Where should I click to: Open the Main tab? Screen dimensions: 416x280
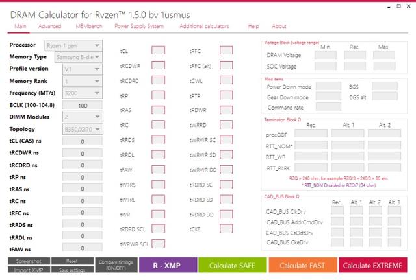[20, 26]
